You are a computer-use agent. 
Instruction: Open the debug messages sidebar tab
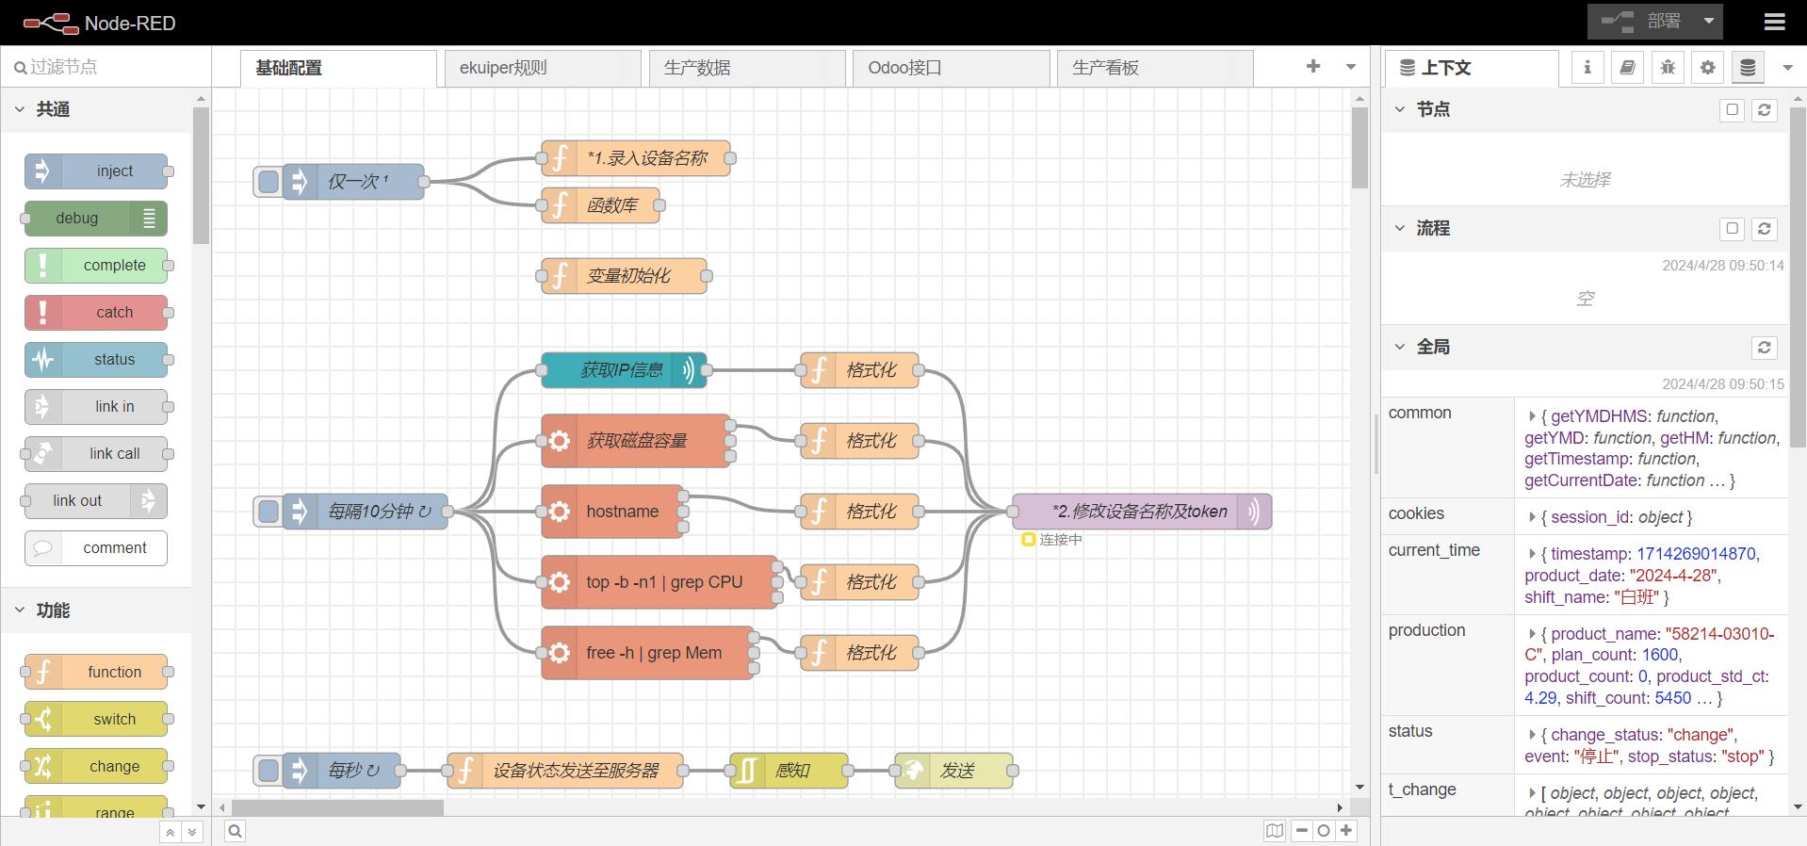(x=1668, y=68)
